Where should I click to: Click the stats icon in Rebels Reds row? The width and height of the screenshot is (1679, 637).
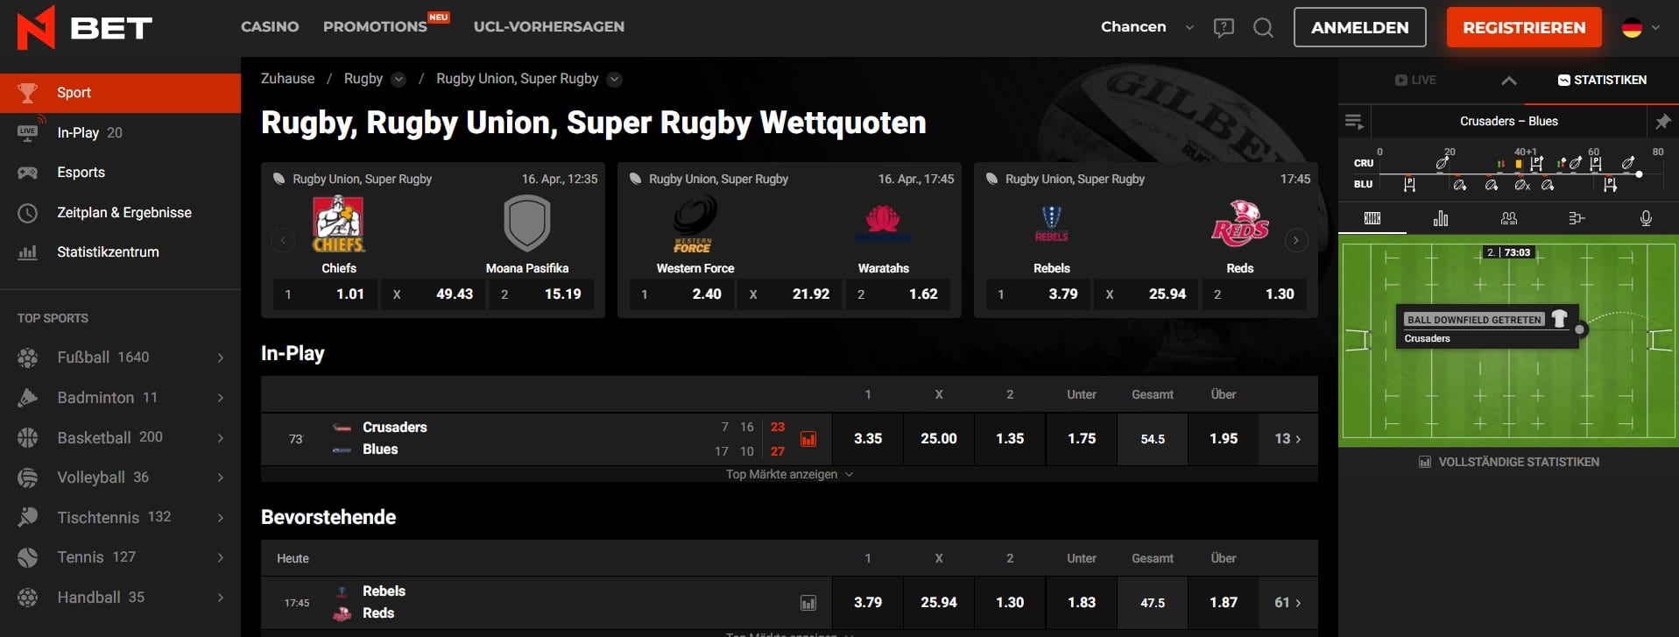[808, 603]
